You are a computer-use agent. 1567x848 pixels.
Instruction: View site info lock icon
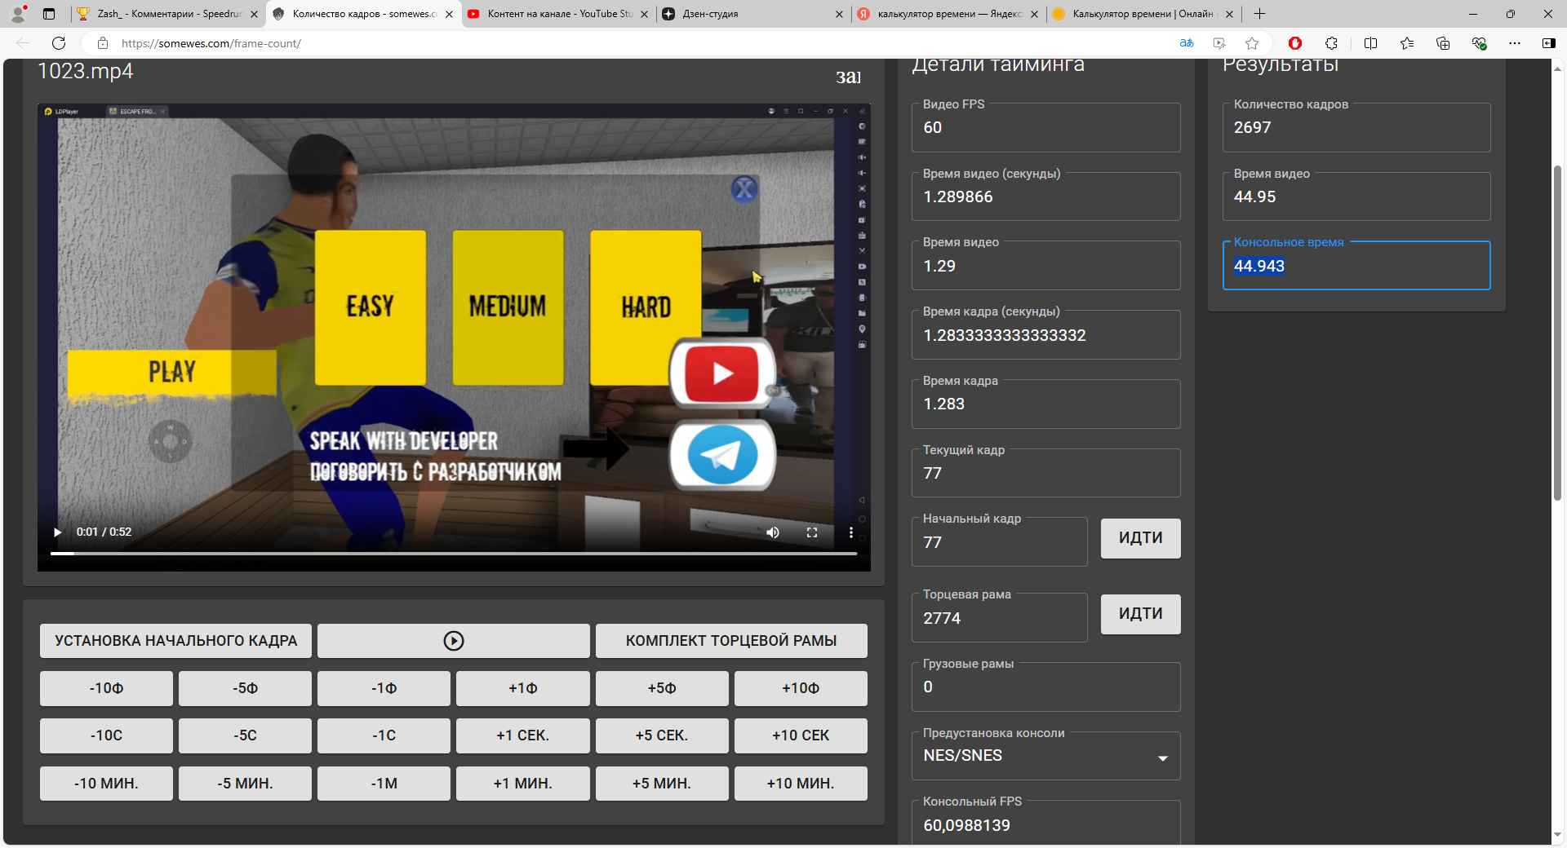[103, 43]
